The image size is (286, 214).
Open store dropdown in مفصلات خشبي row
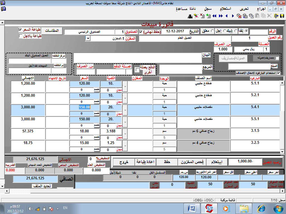pos(125,123)
